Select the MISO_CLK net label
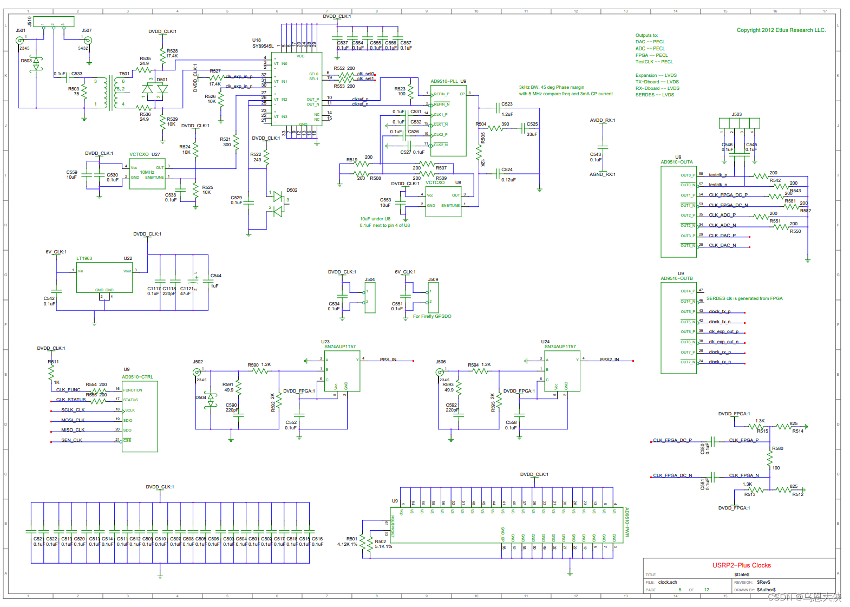 tap(73, 430)
